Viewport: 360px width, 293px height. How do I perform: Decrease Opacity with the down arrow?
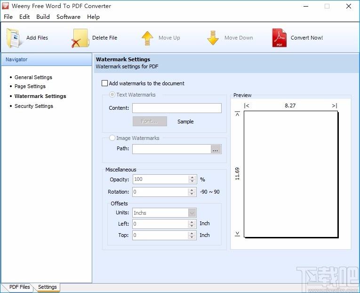click(192, 181)
